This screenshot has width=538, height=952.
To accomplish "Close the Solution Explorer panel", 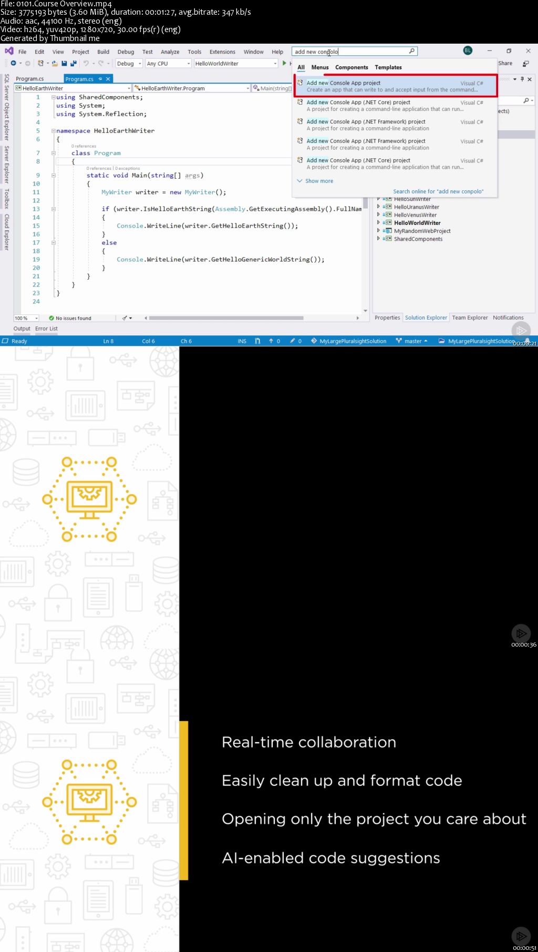I will tap(530, 79).
